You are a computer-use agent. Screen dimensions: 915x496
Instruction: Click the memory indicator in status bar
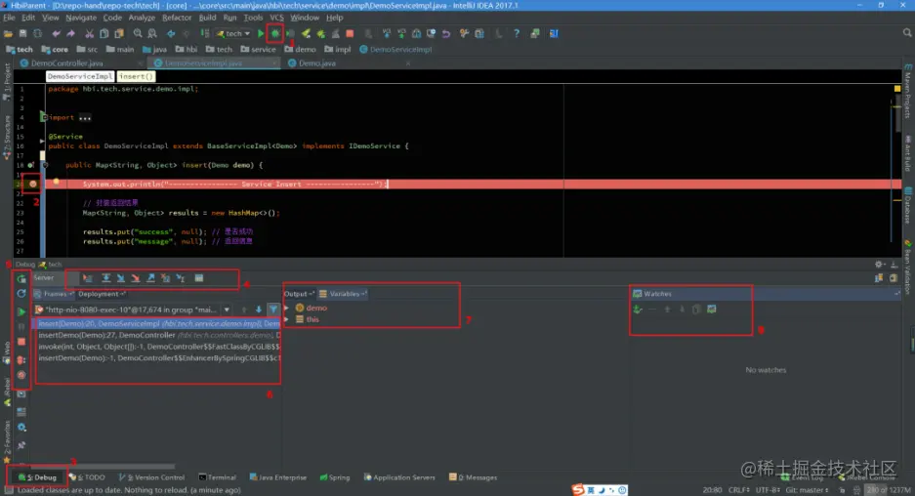[x=889, y=490]
